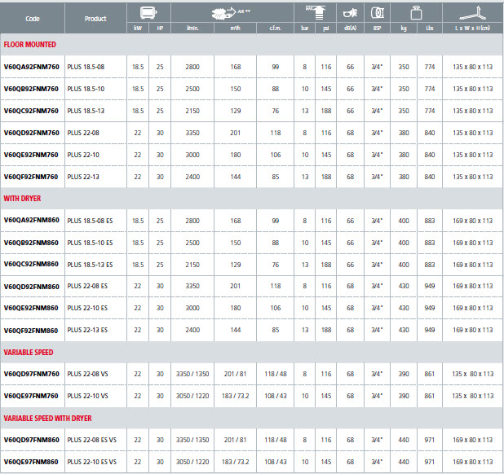
Task: Click code V60QC92FNM760
Action: (31, 111)
